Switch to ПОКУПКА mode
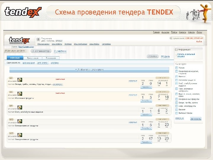The image size is (213, 160). click(153, 57)
